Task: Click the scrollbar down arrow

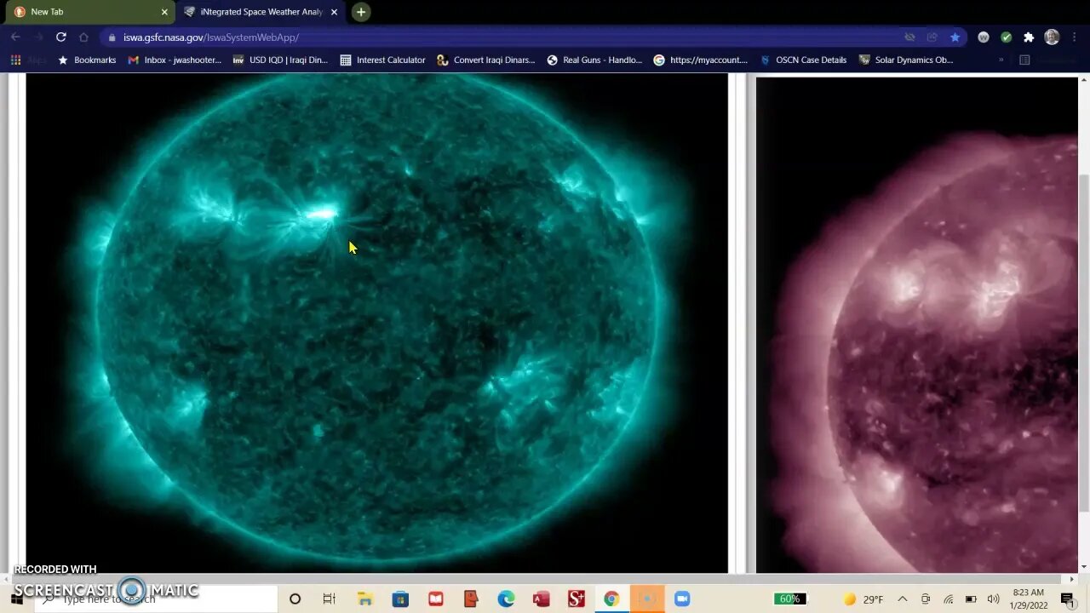Action: (x=1083, y=567)
